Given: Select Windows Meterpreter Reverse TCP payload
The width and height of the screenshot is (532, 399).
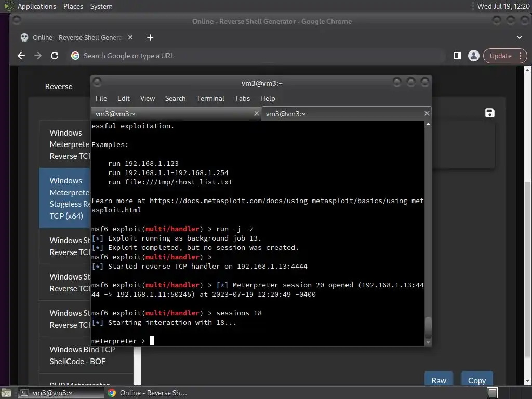Looking at the screenshot, I should click(x=65, y=144).
